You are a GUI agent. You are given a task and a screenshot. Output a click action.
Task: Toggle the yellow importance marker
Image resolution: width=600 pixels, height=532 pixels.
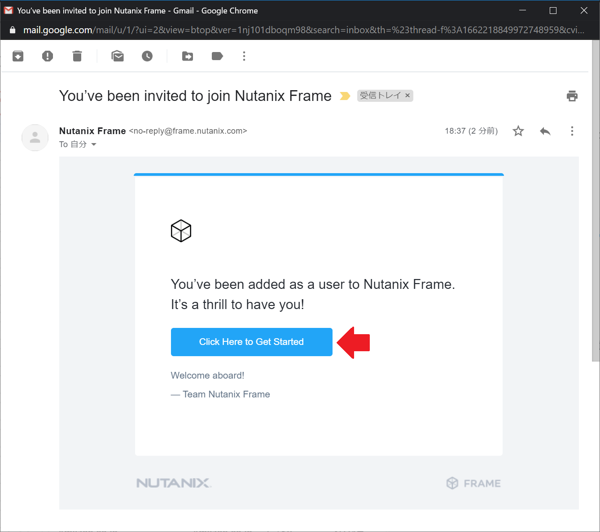(345, 96)
